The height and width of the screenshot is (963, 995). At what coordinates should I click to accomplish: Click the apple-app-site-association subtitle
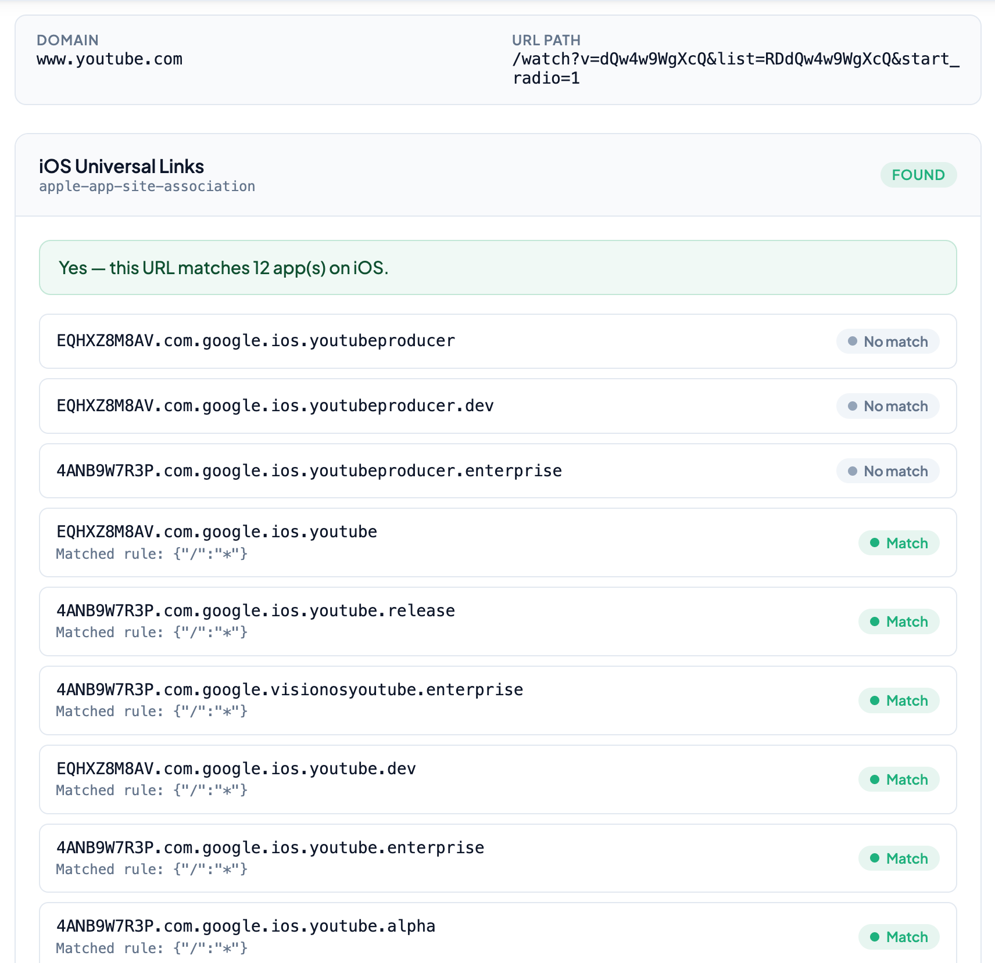(x=147, y=186)
